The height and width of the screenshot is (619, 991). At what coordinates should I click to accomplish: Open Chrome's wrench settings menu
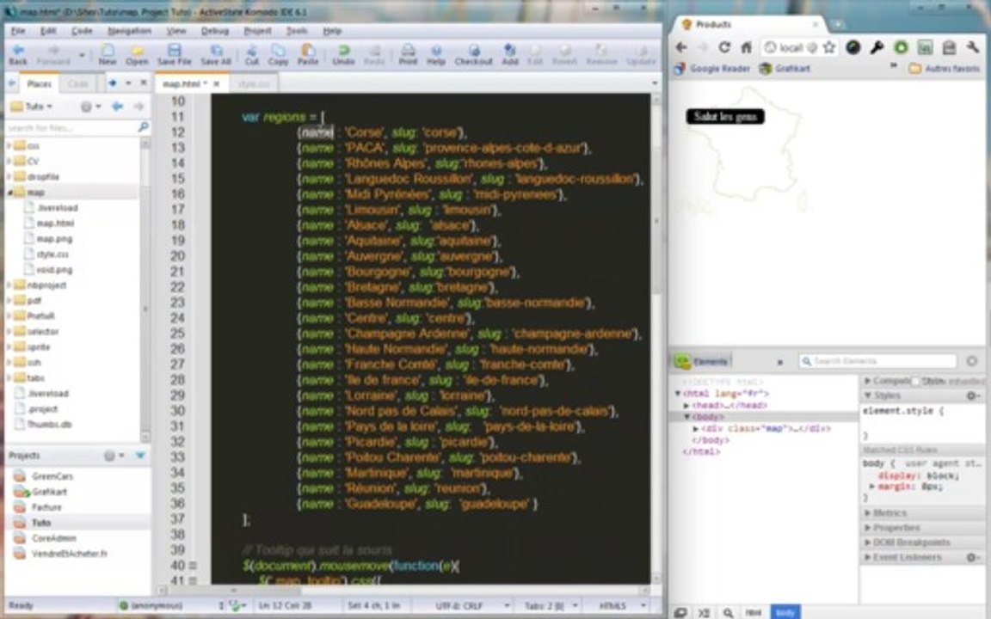973,47
